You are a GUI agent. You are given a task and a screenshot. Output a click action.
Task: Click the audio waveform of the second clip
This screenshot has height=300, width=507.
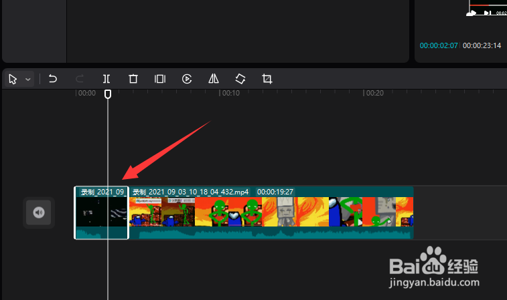(x=271, y=233)
